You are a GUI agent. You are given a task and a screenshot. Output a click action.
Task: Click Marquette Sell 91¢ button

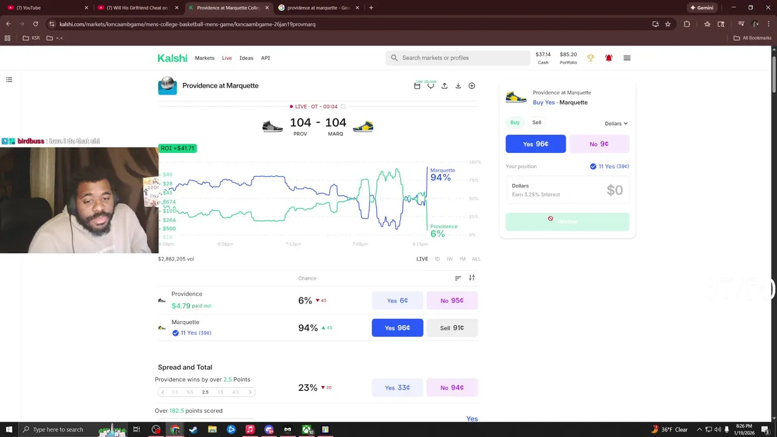coord(452,328)
